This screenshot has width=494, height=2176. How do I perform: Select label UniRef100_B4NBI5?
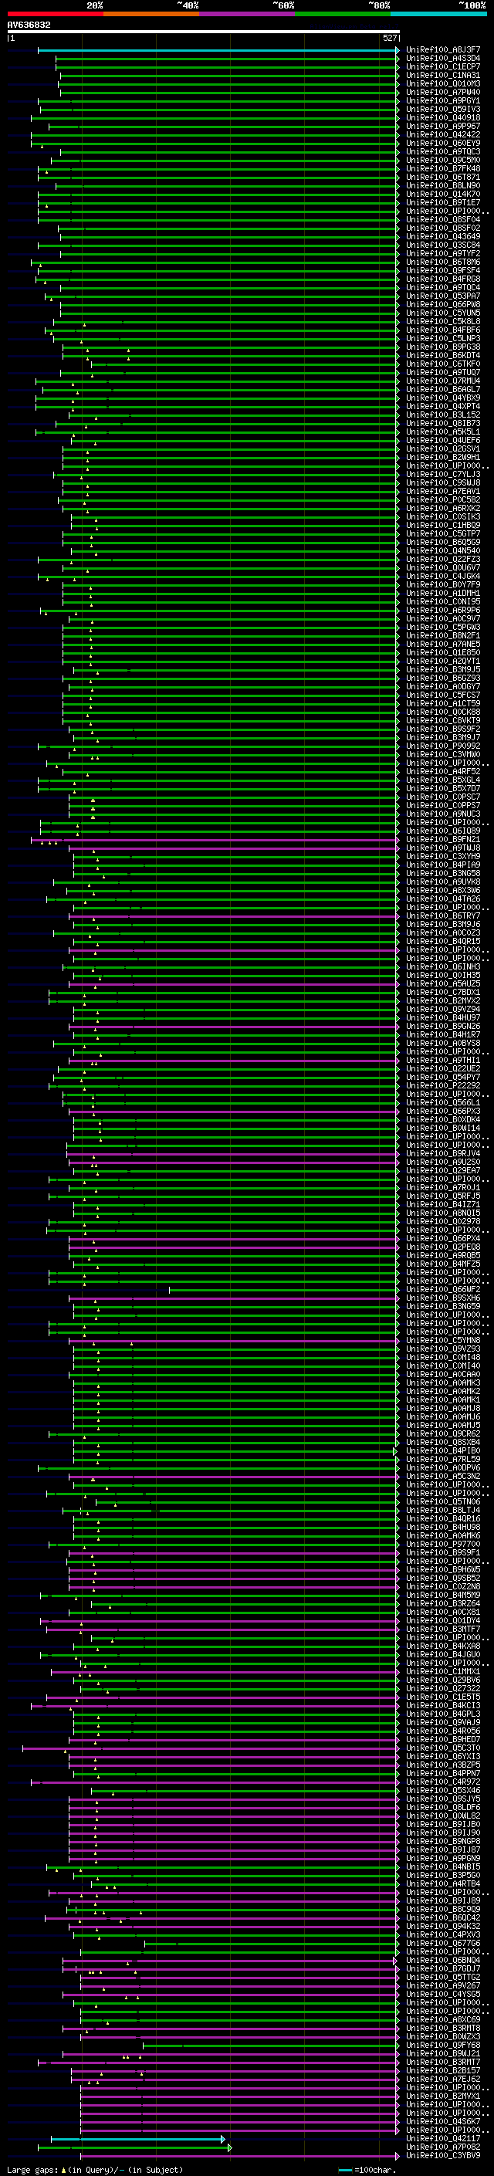click(x=442, y=1866)
